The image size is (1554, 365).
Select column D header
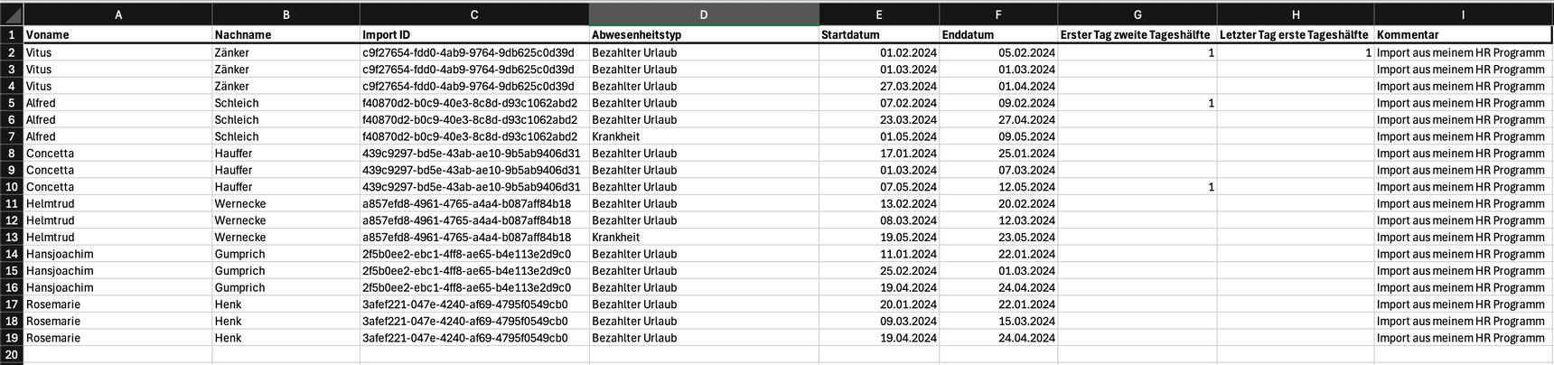(704, 14)
